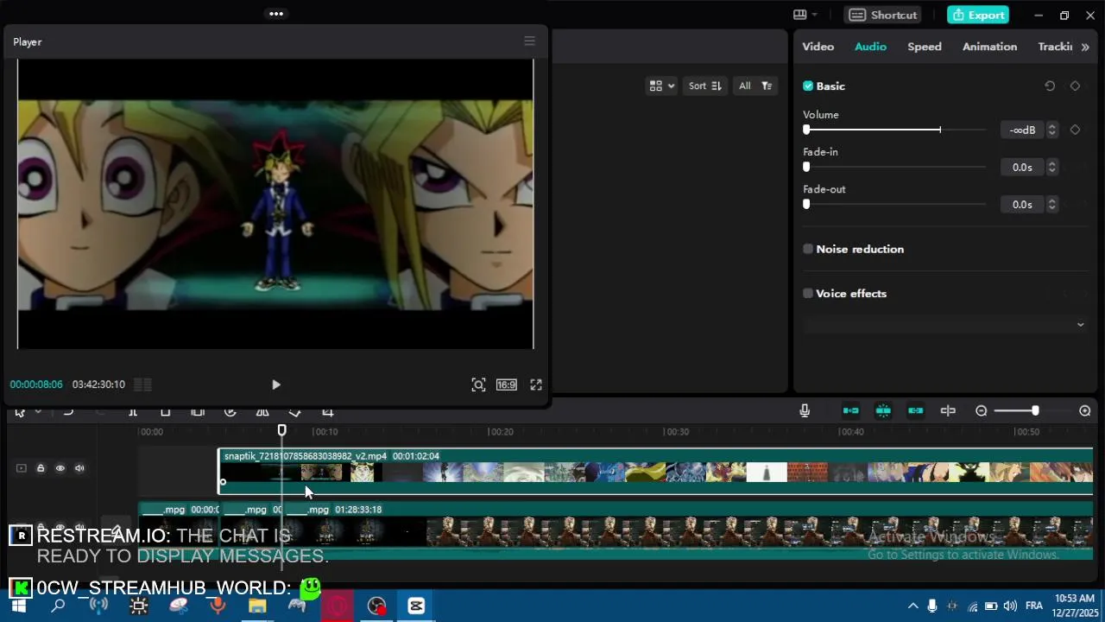Open the Player panel hamburger menu
This screenshot has width=1105, height=622.
point(529,41)
